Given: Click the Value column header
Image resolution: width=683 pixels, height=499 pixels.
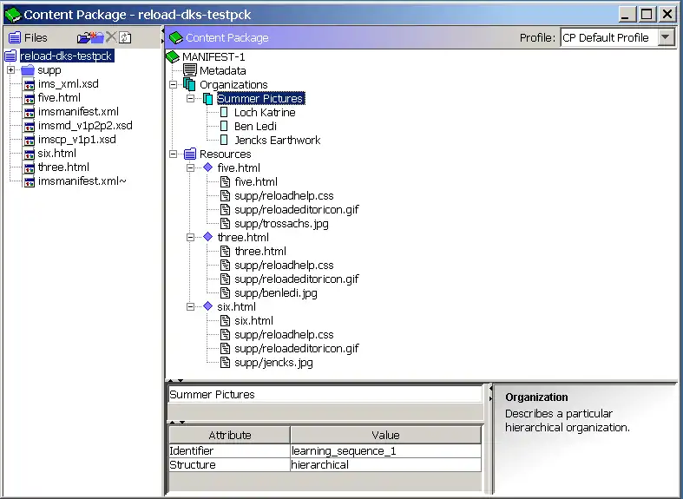Looking at the screenshot, I should tap(384, 435).
